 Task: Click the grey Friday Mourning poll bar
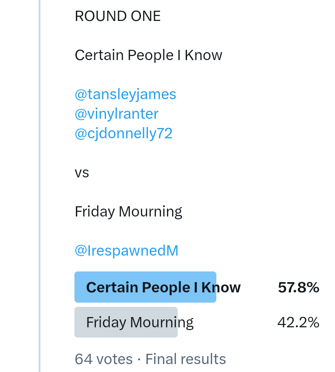click(126, 322)
